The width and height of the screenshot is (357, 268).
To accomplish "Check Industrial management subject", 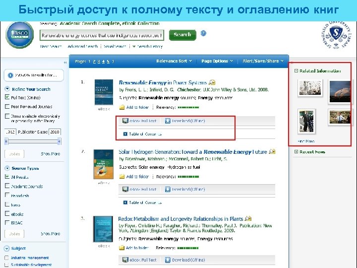I will click(6, 258).
